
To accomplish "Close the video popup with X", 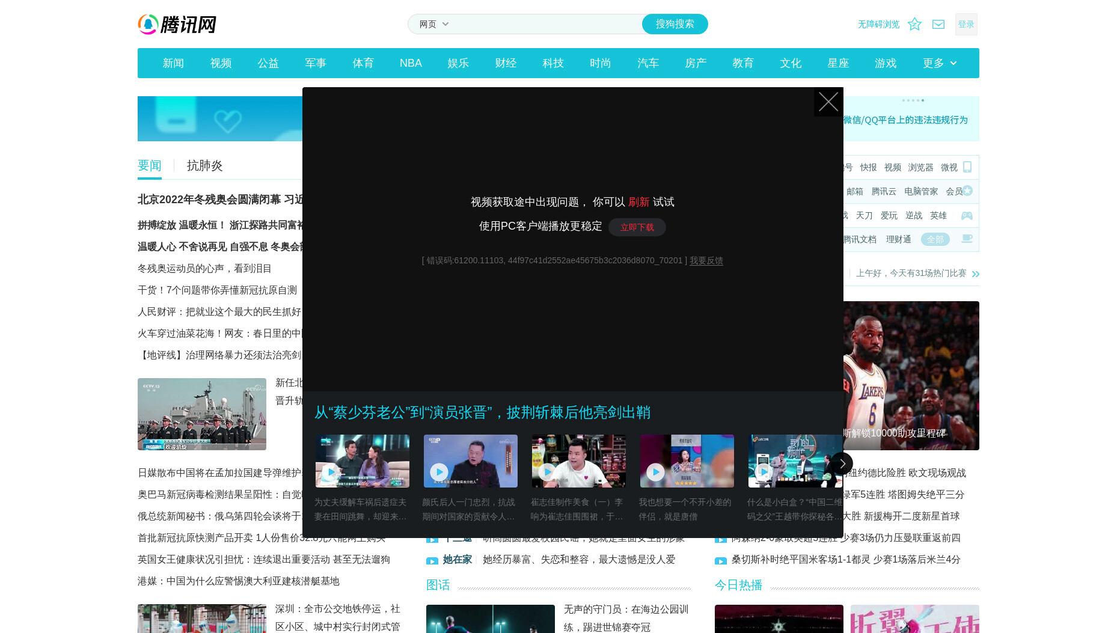I will click(828, 102).
